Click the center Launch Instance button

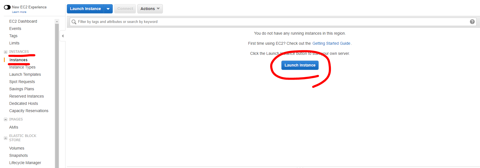[300, 65]
